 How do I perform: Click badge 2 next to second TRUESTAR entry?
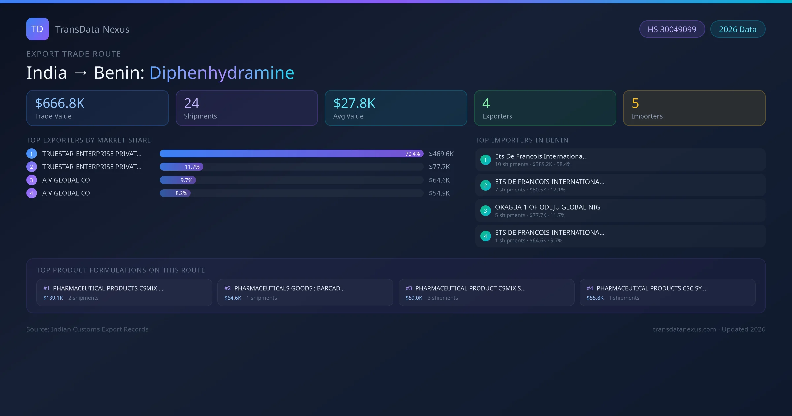tap(31, 167)
